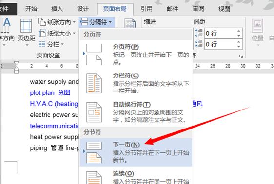274x184 pixels.
Task: Click the 'piping 管道 fire-p' text line
Action: [54, 148]
